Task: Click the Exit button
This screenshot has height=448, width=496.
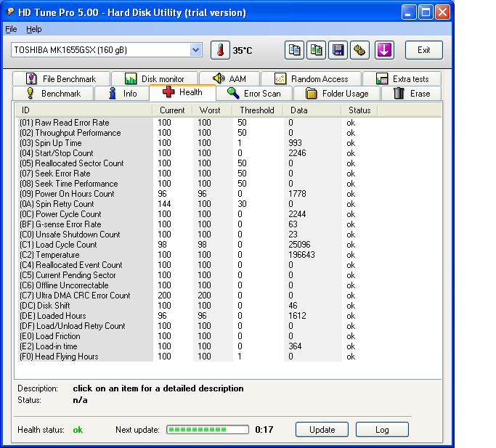Action: pyautogui.click(x=424, y=50)
